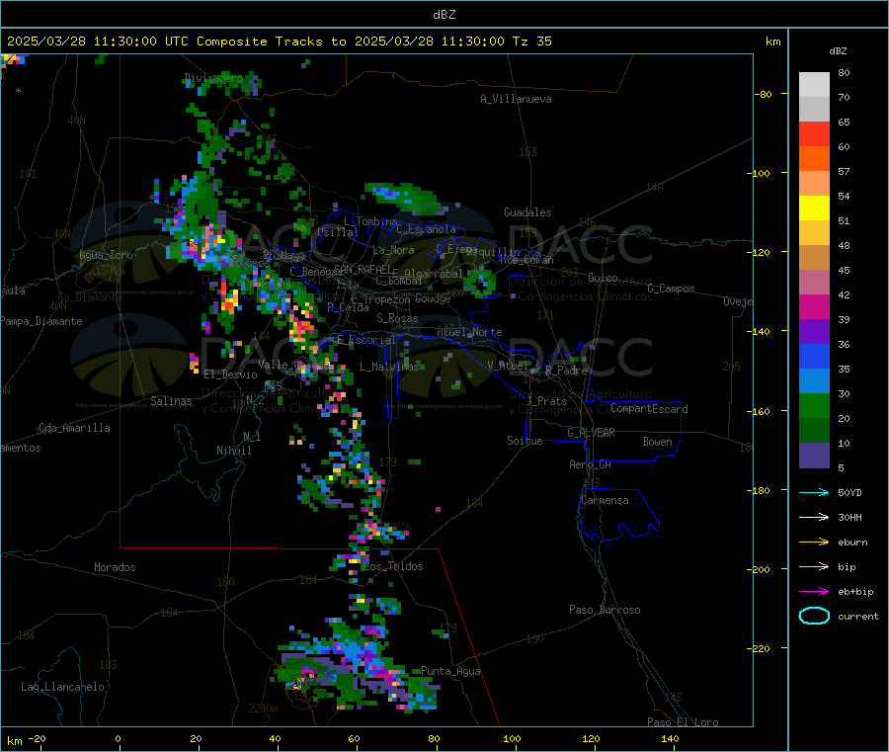The width and height of the screenshot is (889, 752).
Task: Click the Atuel_Norte map label
Action: [x=469, y=332]
